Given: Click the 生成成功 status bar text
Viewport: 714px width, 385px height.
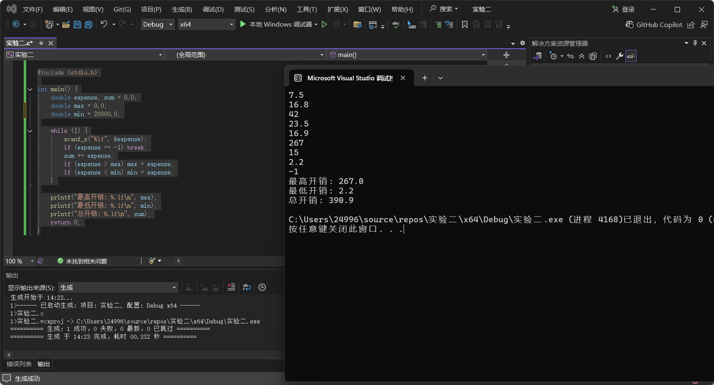Looking at the screenshot, I should 27,378.
